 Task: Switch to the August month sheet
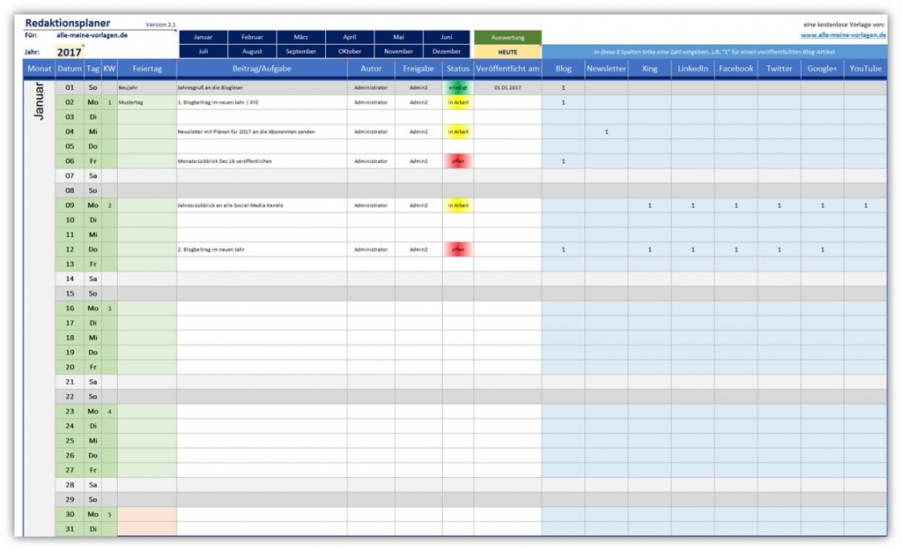[x=252, y=52]
